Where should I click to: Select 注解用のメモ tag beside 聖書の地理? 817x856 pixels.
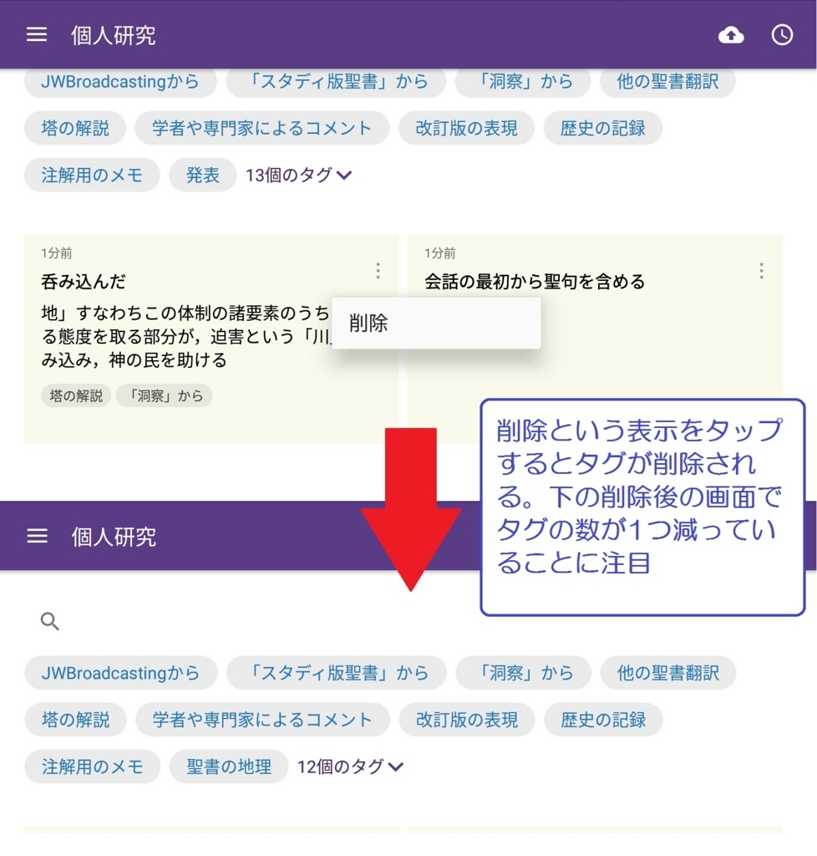(x=92, y=767)
